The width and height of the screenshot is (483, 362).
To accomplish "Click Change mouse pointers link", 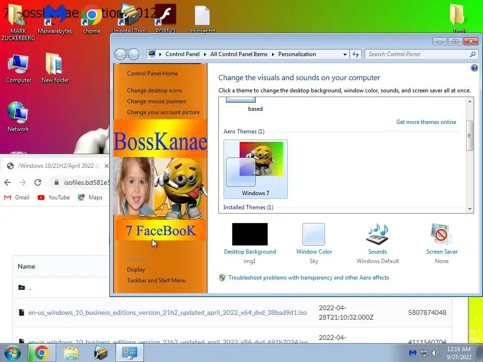I will (157, 101).
